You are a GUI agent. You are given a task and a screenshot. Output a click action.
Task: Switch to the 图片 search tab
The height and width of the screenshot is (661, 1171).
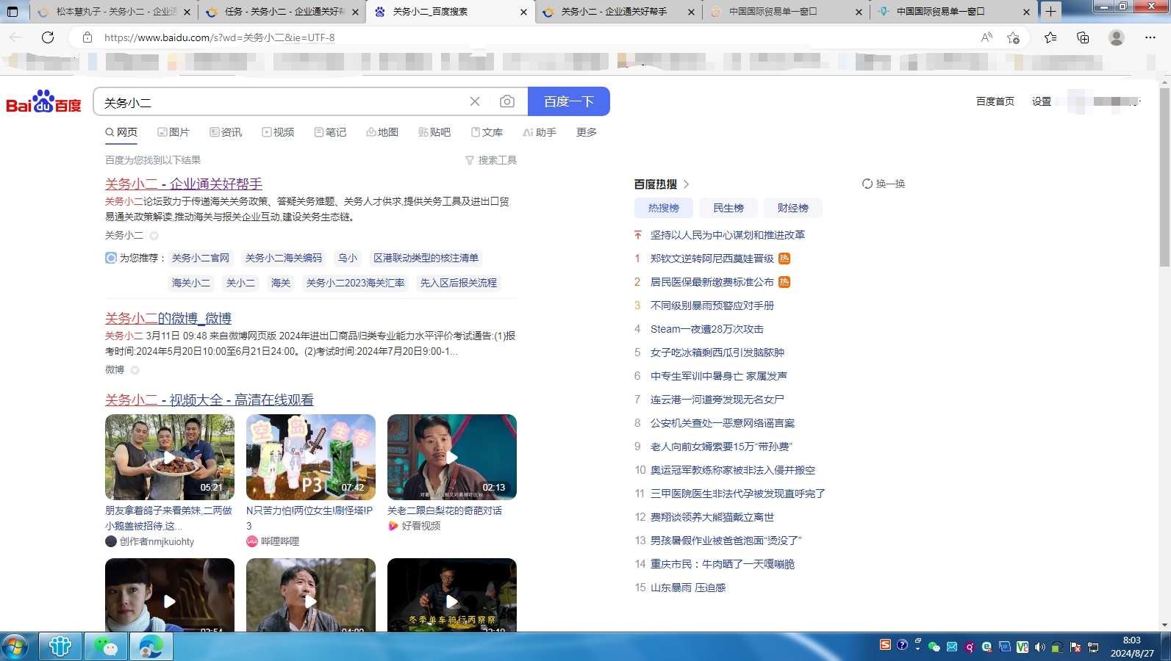click(x=173, y=132)
